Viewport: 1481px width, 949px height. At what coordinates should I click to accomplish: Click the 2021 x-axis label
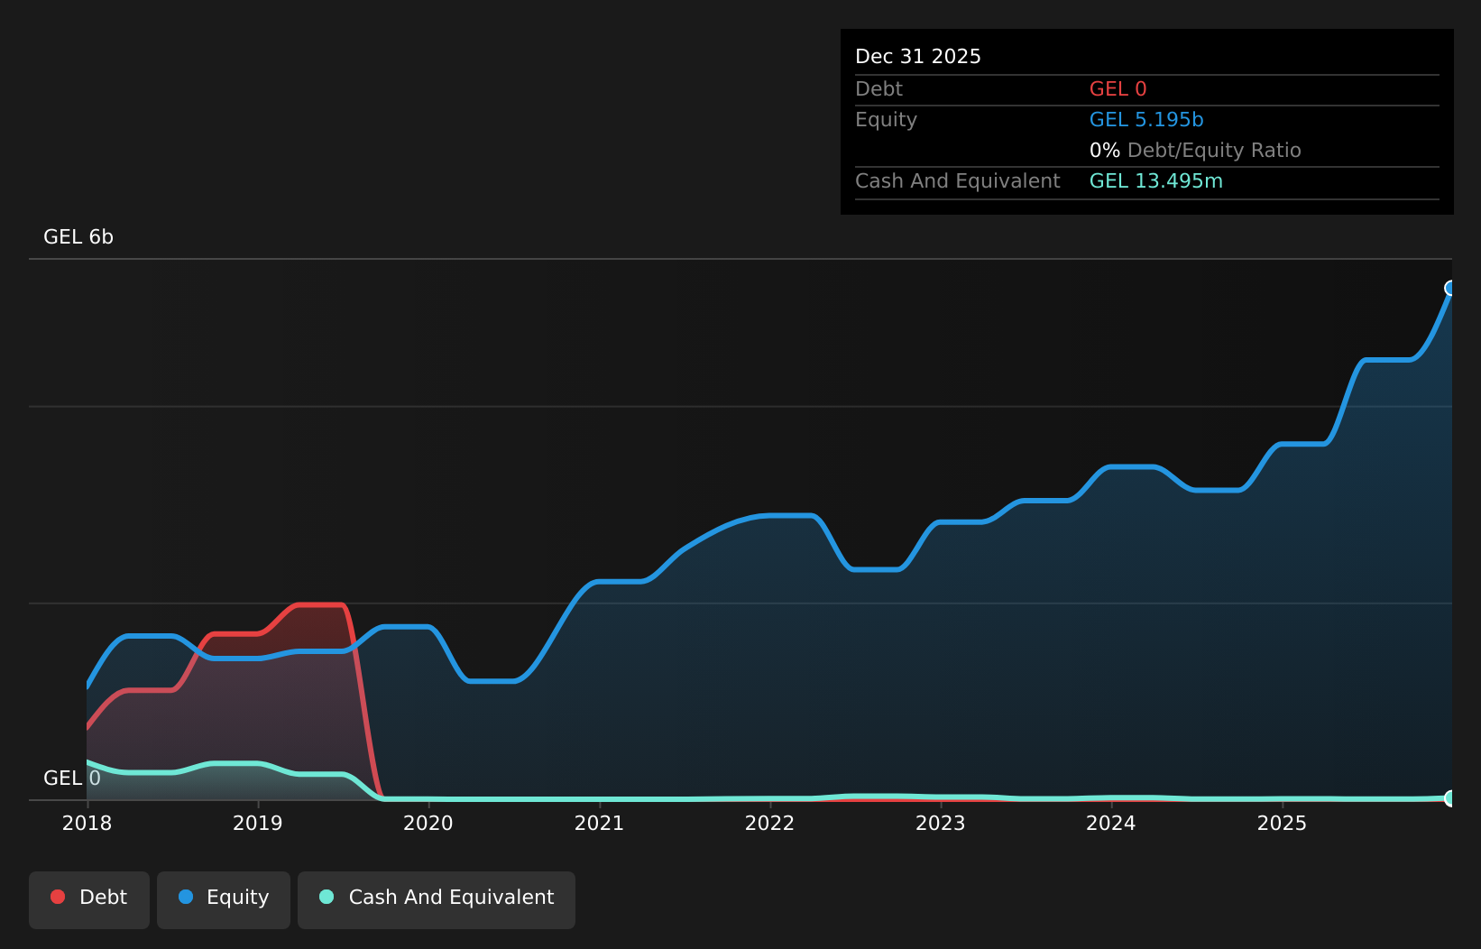tap(600, 823)
